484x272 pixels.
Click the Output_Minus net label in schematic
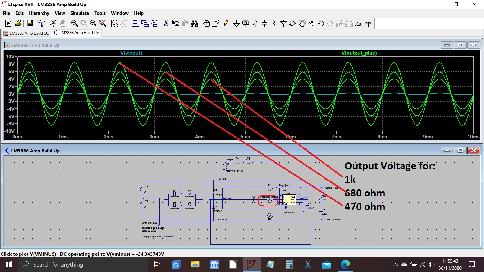[x=334, y=219]
